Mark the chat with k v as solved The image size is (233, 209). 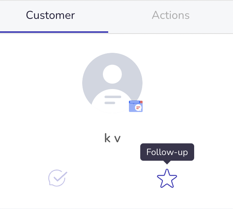[58, 178]
